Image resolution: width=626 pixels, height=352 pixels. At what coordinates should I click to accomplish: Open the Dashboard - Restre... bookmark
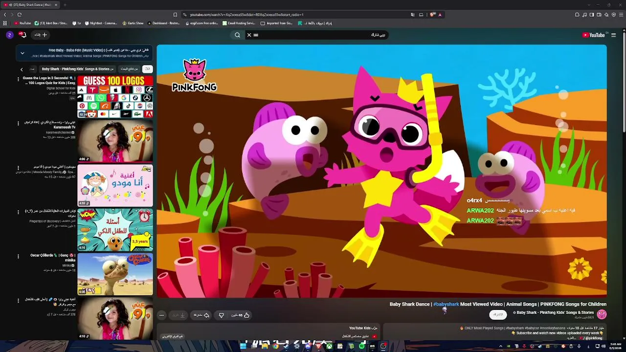(x=165, y=23)
